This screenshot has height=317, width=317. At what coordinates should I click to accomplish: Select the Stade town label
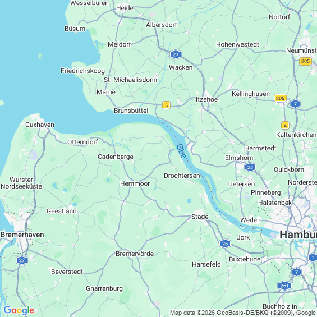[x=200, y=217]
